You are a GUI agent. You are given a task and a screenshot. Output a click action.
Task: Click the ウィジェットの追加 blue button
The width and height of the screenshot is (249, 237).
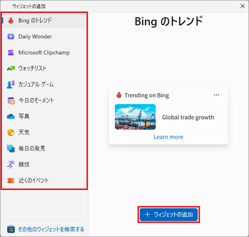[x=168, y=214]
